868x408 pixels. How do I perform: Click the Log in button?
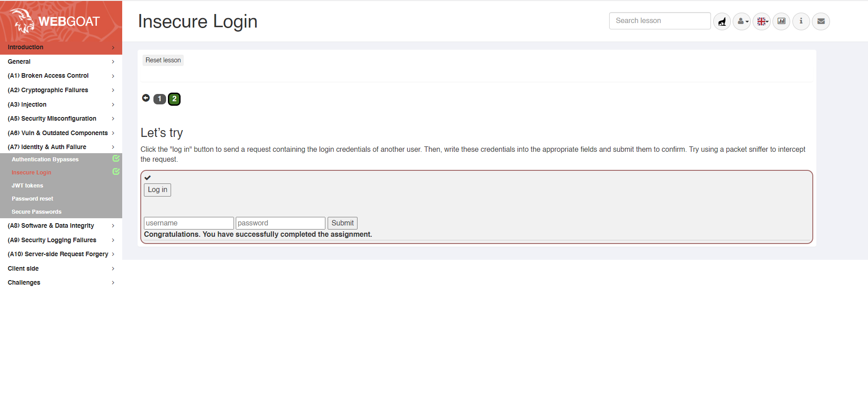[157, 190]
